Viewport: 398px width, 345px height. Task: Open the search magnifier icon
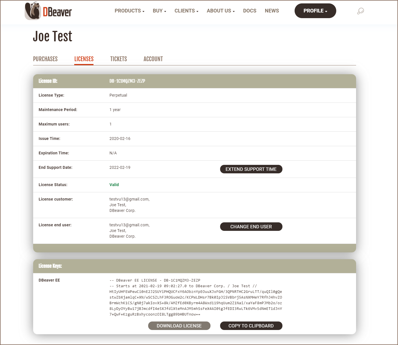[x=360, y=11]
